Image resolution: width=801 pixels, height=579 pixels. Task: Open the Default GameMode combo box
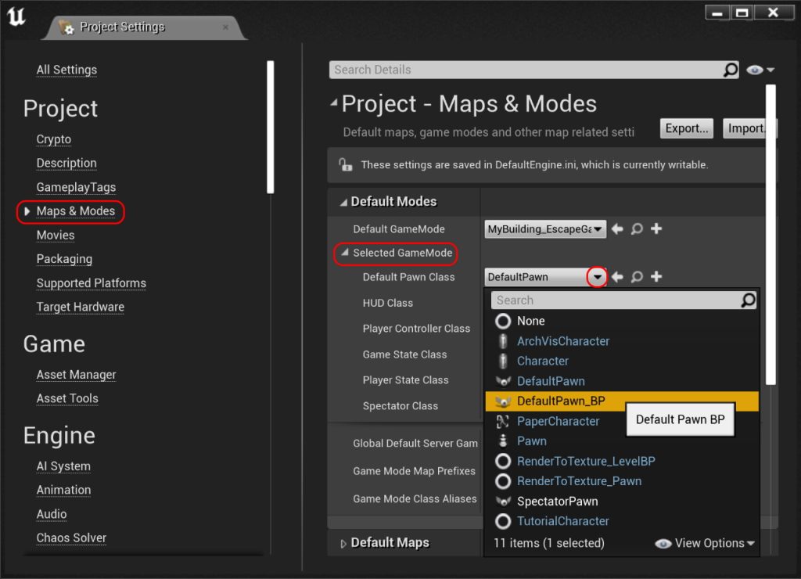pos(545,229)
